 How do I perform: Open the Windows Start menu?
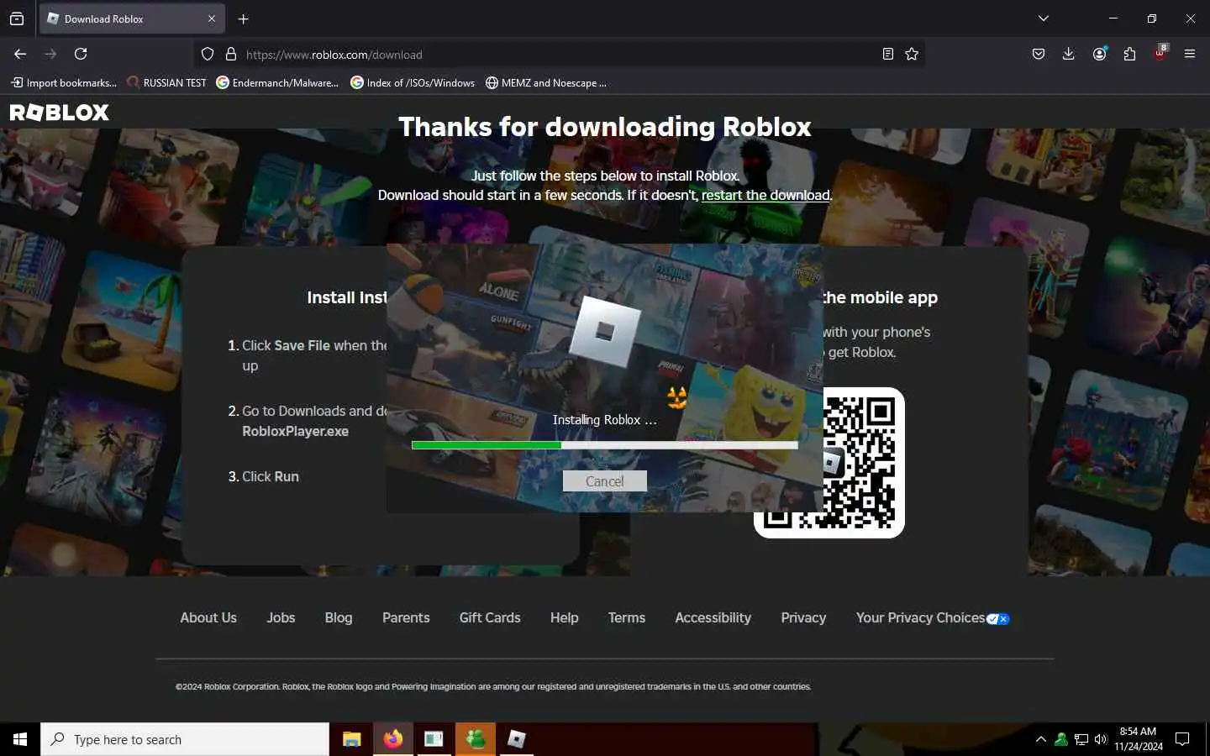(x=20, y=739)
